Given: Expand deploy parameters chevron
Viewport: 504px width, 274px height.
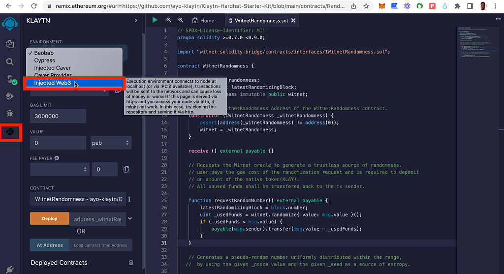Looking at the screenshot, I should coord(130,218).
